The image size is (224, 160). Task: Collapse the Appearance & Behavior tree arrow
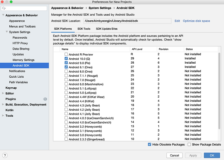point(3,15)
